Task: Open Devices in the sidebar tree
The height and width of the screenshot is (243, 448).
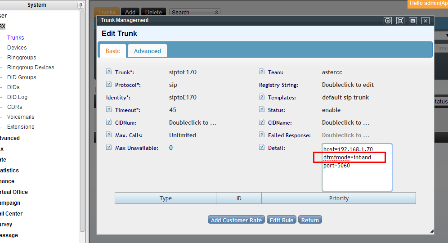Action: pos(17,48)
